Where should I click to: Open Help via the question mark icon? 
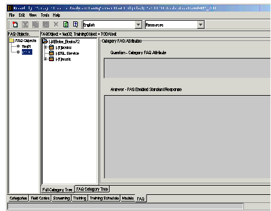point(76,24)
